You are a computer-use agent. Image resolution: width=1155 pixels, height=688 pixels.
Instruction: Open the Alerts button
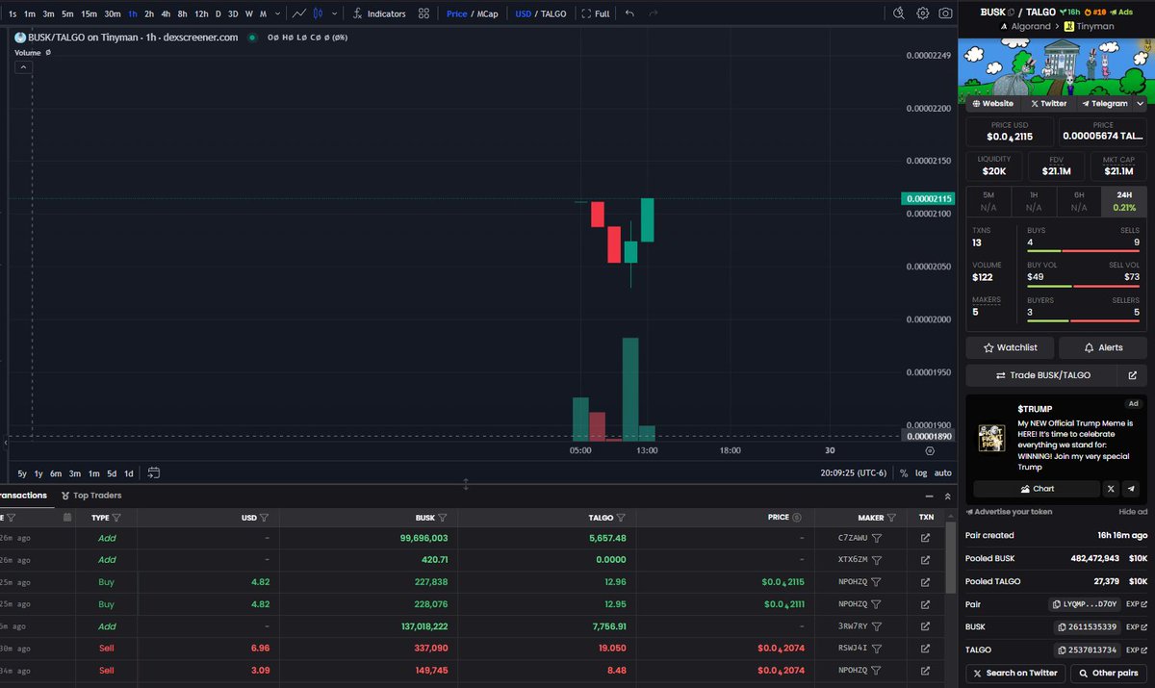click(1103, 347)
